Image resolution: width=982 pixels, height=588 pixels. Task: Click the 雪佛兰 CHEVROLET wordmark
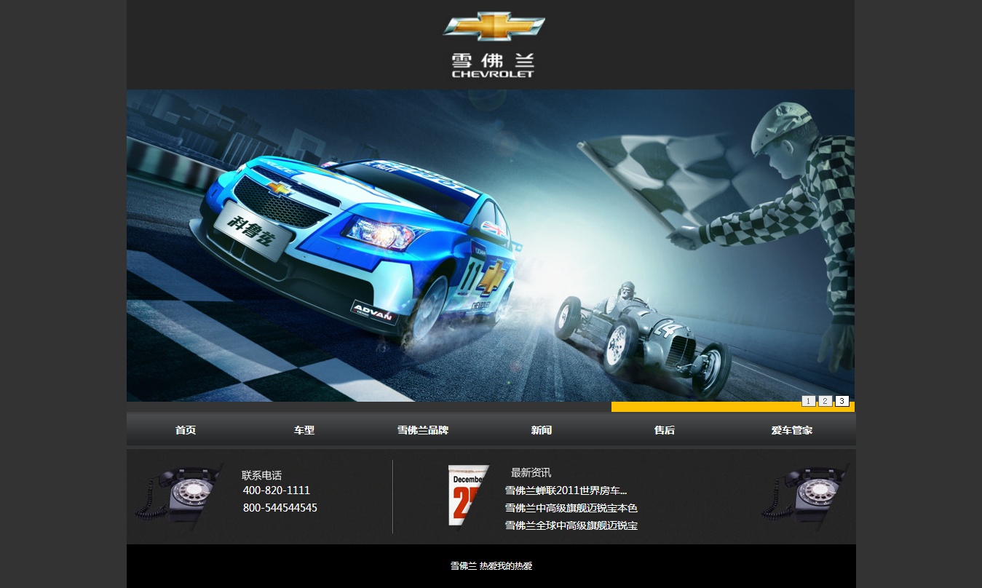click(x=493, y=65)
